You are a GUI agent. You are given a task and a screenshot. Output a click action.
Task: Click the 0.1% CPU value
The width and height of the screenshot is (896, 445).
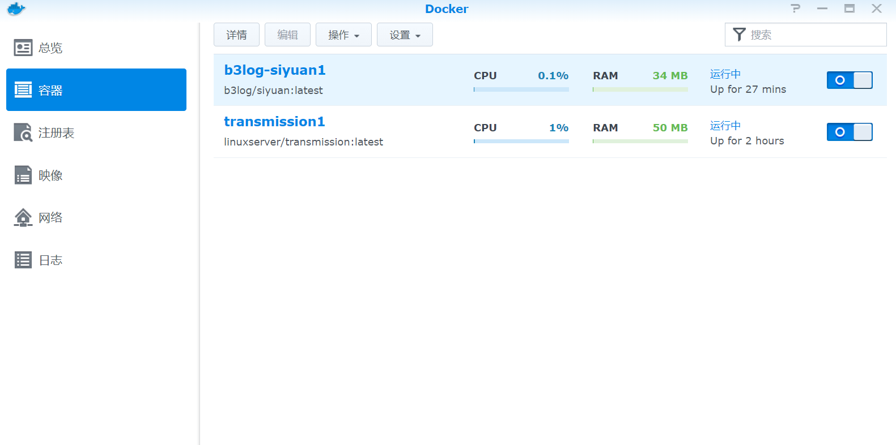tap(553, 76)
